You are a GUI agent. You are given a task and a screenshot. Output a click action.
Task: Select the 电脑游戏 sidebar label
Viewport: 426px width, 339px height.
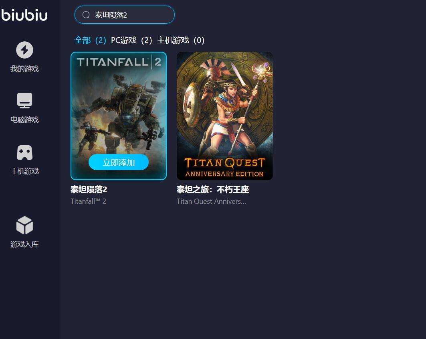[24, 120]
